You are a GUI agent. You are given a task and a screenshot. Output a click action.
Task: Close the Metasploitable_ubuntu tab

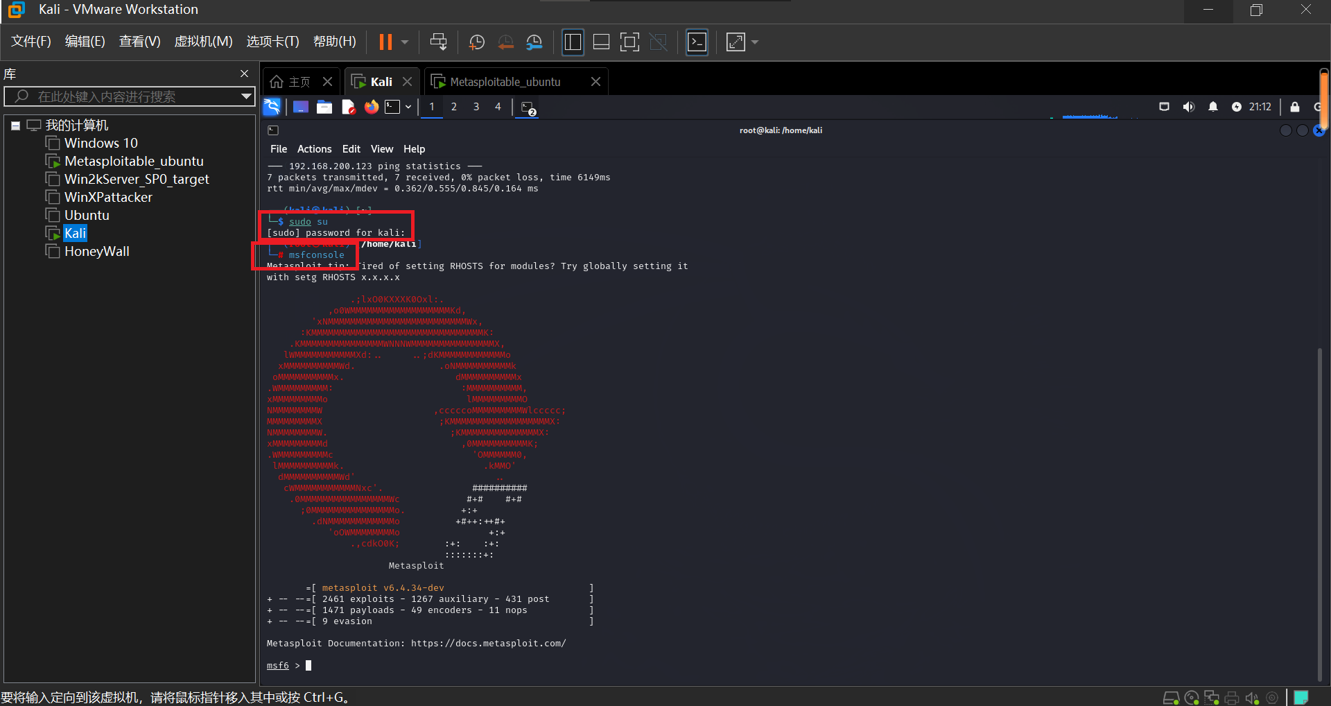pyautogui.click(x=595, y=82)
